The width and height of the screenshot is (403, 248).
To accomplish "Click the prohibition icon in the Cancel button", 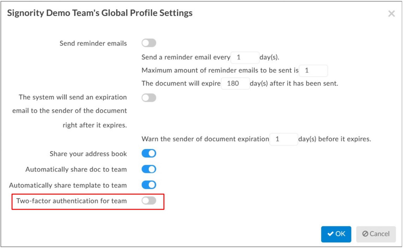I will 365,234.
